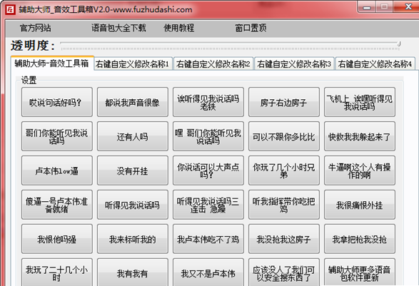Activate the 我恨他吗强 sound button
Screen dimensions: 419x286
(57, 239)
